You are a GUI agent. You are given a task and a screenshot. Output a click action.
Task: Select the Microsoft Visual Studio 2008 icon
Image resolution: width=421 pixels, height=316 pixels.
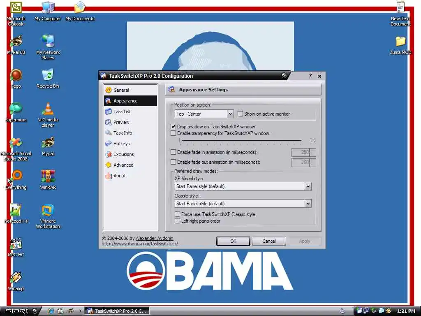[x=16, y=149]
